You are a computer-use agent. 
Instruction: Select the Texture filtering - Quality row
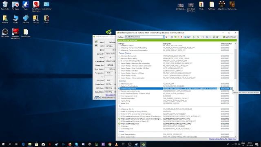click(176, 76)
